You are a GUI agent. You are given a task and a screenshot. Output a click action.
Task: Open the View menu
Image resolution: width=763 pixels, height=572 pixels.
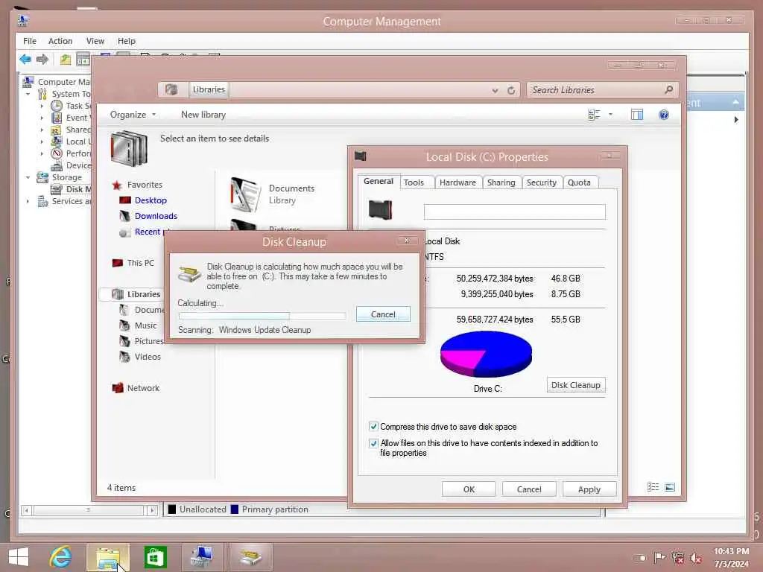95,41
